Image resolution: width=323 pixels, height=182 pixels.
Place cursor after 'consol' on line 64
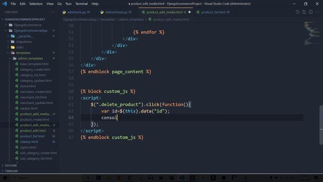[117, 118]
